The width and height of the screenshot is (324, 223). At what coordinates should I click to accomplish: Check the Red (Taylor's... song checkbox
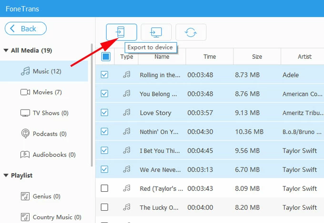[105, 188]
